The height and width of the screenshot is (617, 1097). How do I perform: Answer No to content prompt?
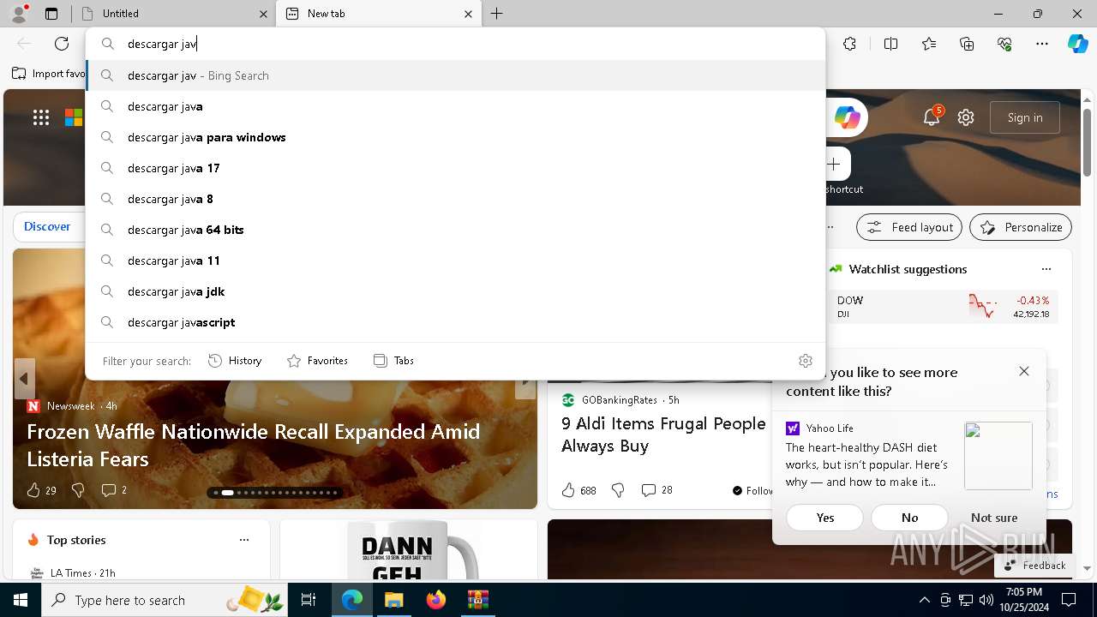click(909, 518)
